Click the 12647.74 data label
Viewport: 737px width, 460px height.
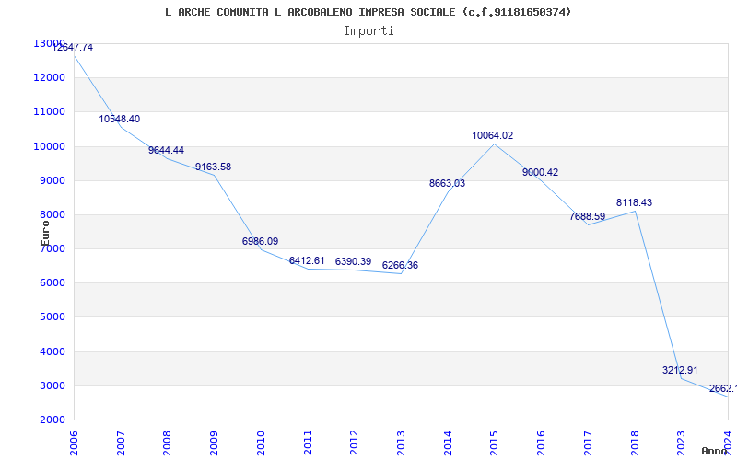tap(73, 48)
